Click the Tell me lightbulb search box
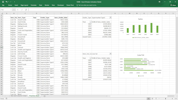 [87, 5]
